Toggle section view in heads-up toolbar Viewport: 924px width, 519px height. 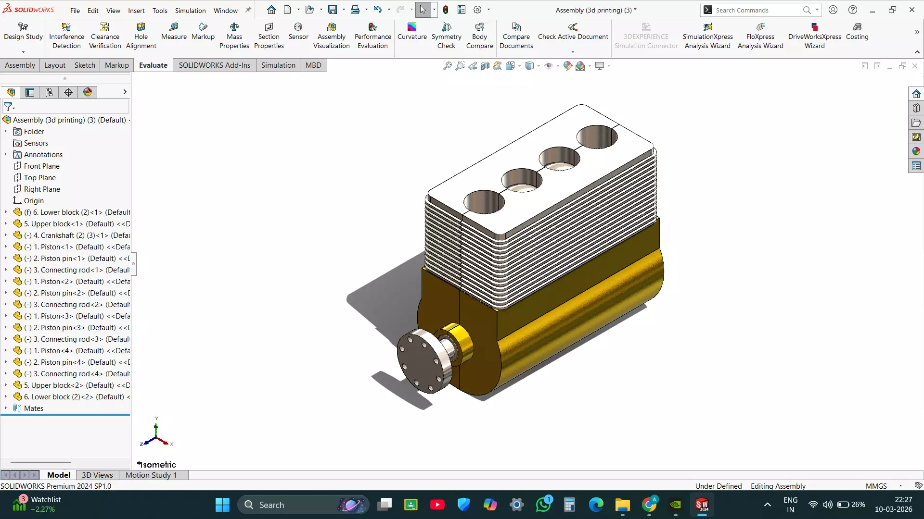[485, 66]
